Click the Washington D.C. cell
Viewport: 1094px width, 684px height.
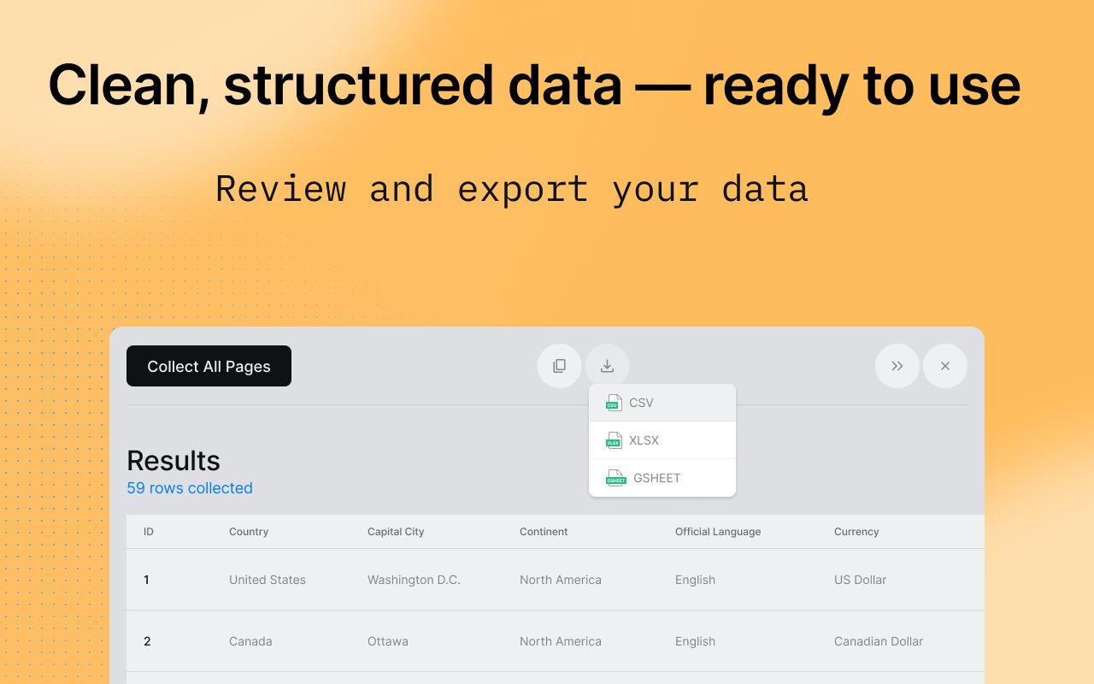coord(414,580)
